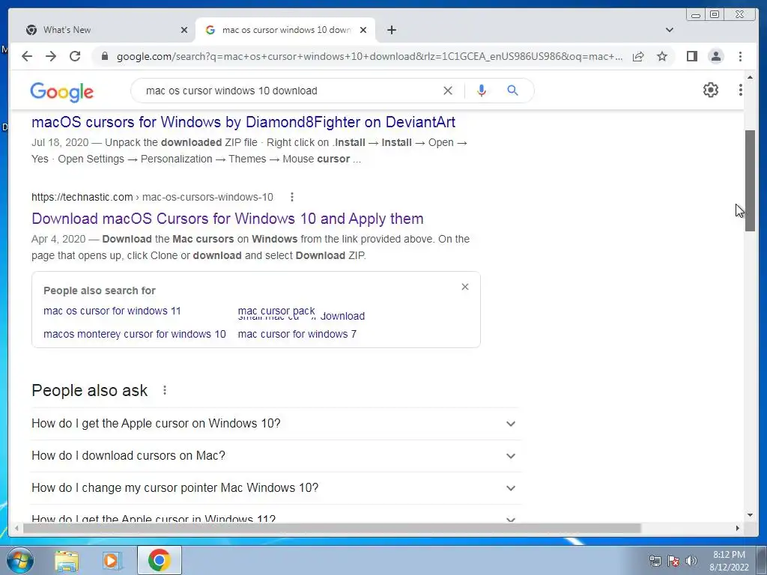Expand How do I get the Apple cursor on Windows 10

click(x=275, y=424)
